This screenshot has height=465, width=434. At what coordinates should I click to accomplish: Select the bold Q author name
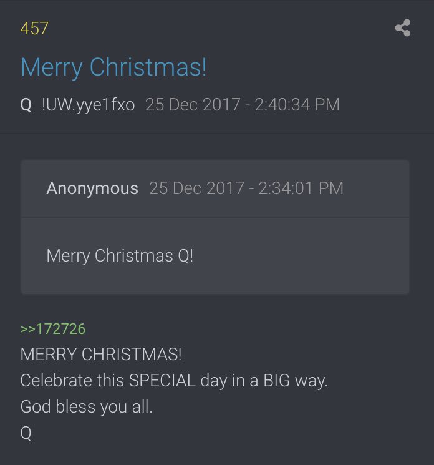click(26, 105)
